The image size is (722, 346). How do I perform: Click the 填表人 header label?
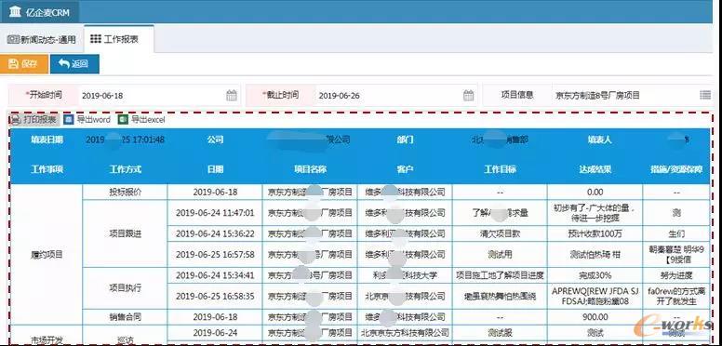tap(599, 140)
